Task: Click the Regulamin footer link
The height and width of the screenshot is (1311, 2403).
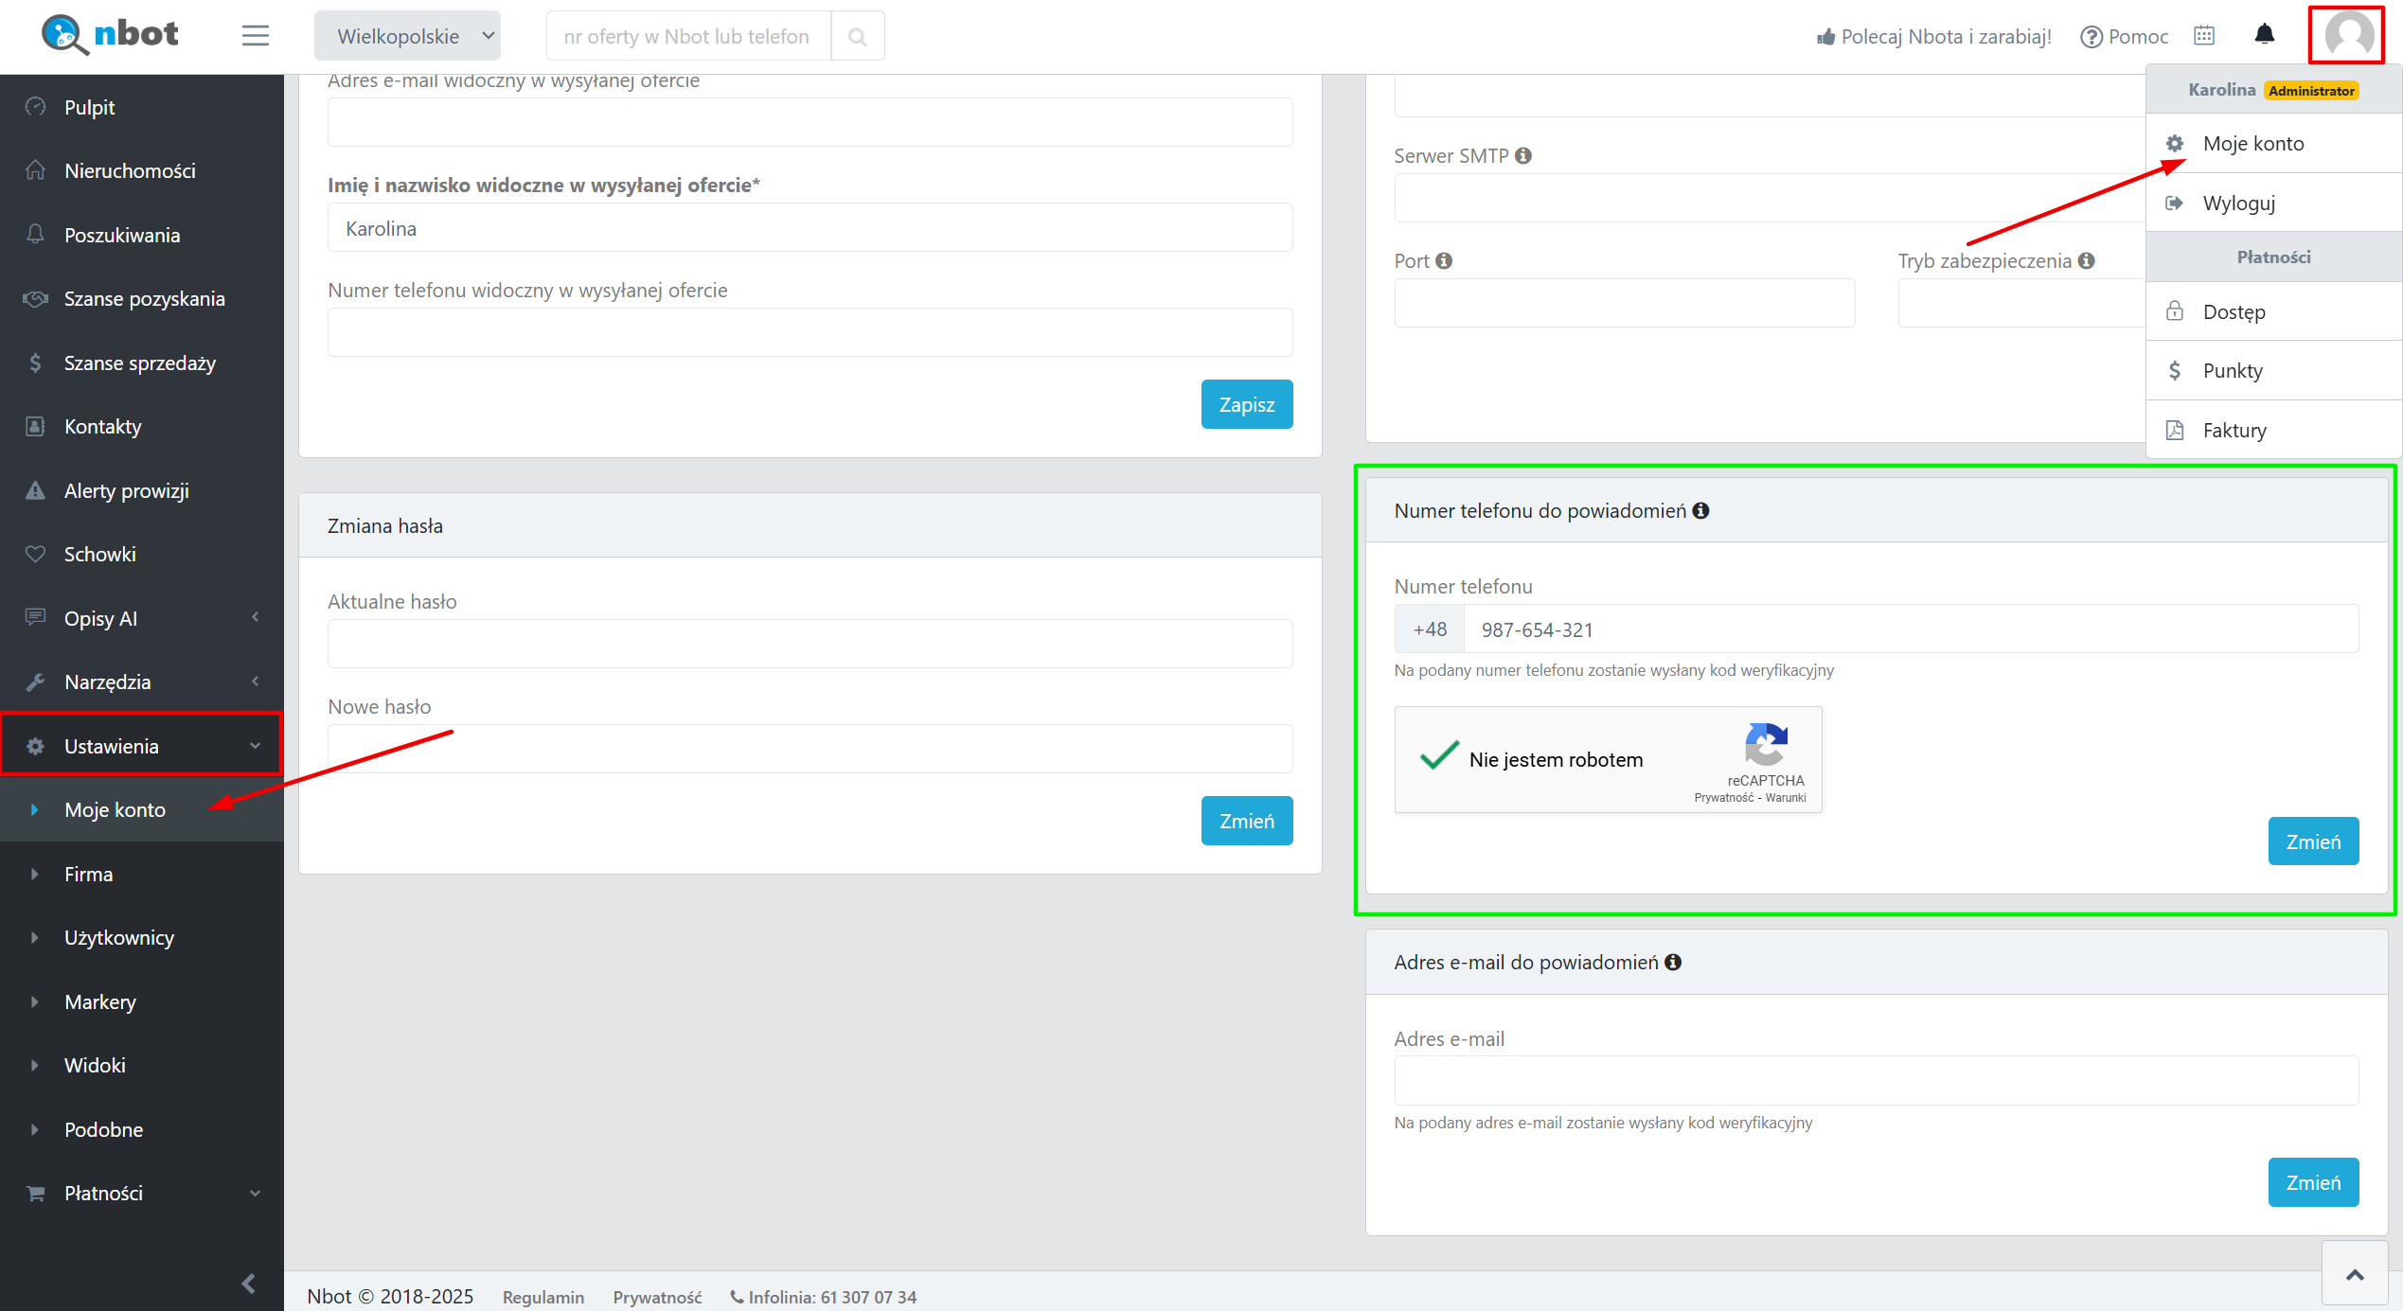Action: 543,1297
